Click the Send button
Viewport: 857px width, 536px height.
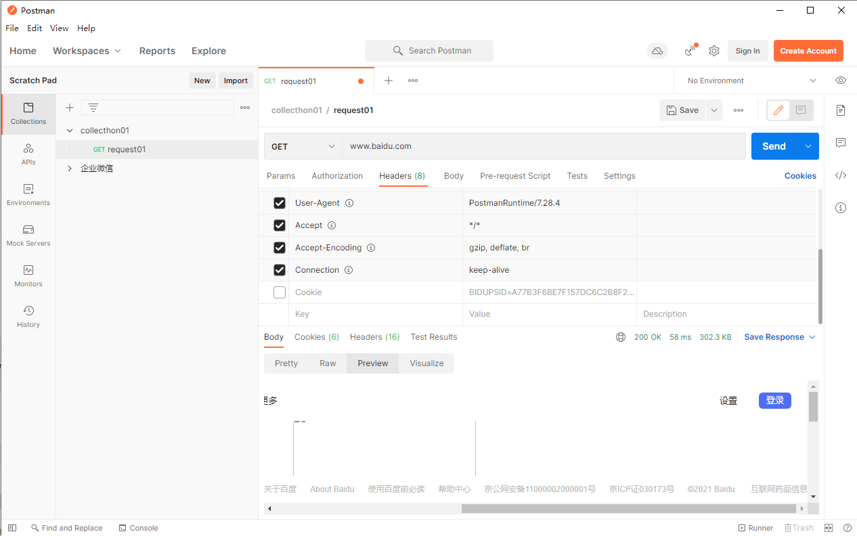(x=774, y=146)
